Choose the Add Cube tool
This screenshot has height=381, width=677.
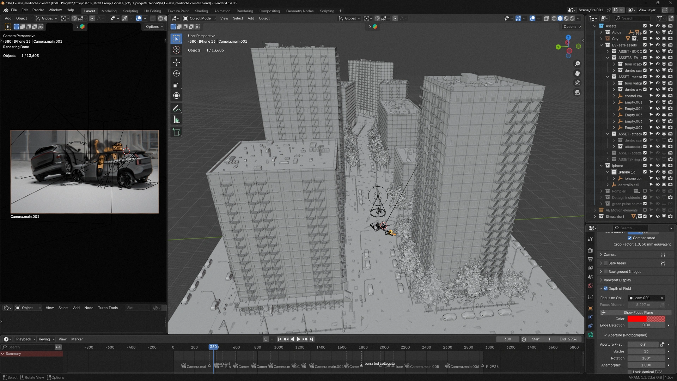pyautogui.click(x=177, y=132)
